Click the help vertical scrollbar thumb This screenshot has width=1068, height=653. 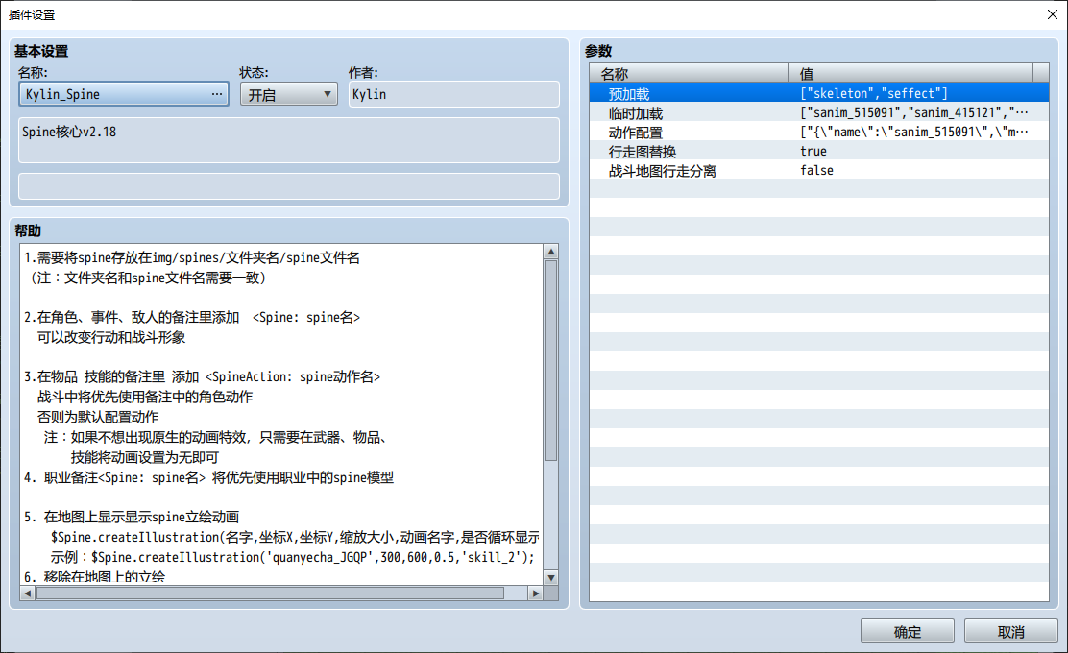point(551,360)
